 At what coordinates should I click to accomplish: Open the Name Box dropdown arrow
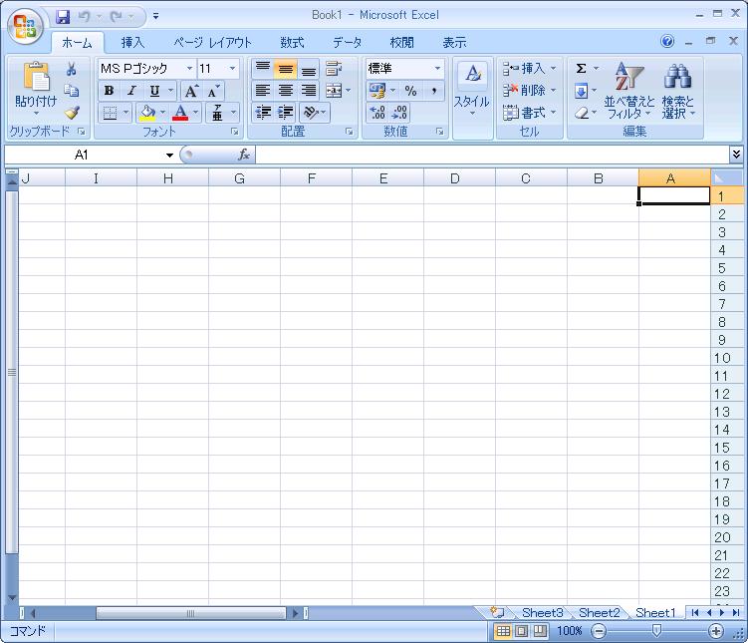click(x=169, y=156)
